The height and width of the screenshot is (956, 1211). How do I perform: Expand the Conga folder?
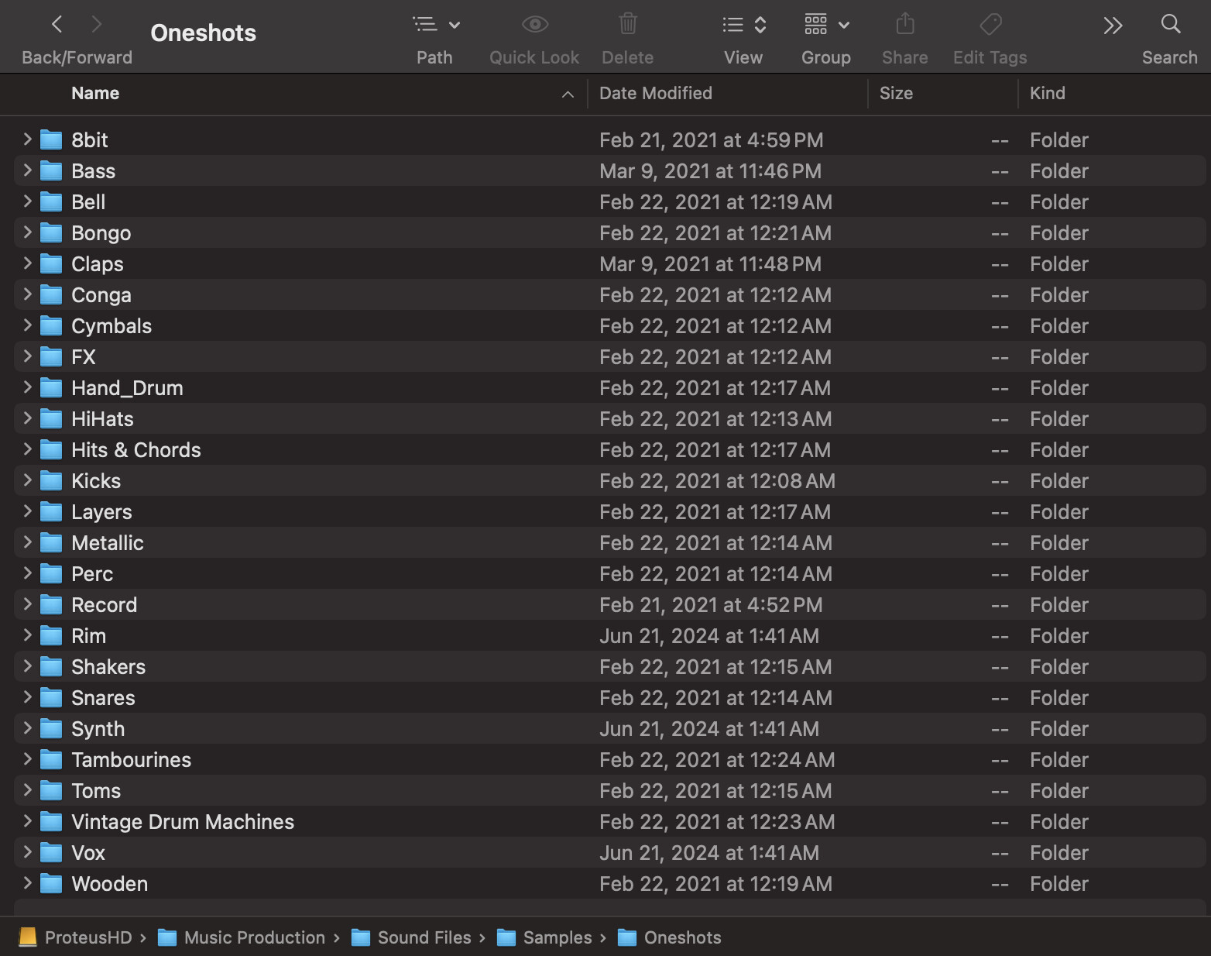27,294
